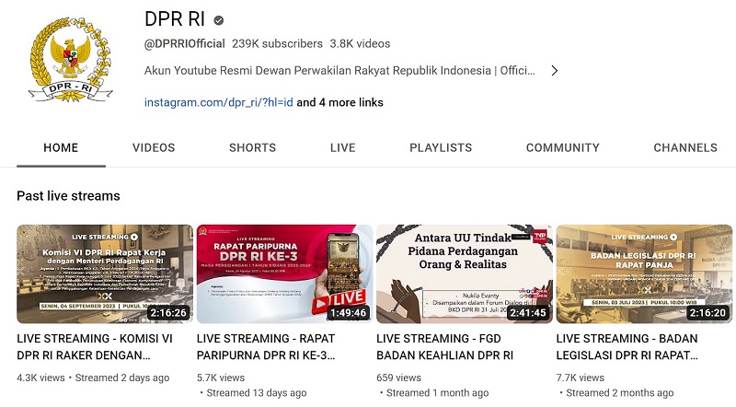Viewport: 736px width, 407px height.
Task: Open title 'LIVE STREAMING - BADAN LEGISLASI DPR RI RAPAT'
Action: point(627,347)
